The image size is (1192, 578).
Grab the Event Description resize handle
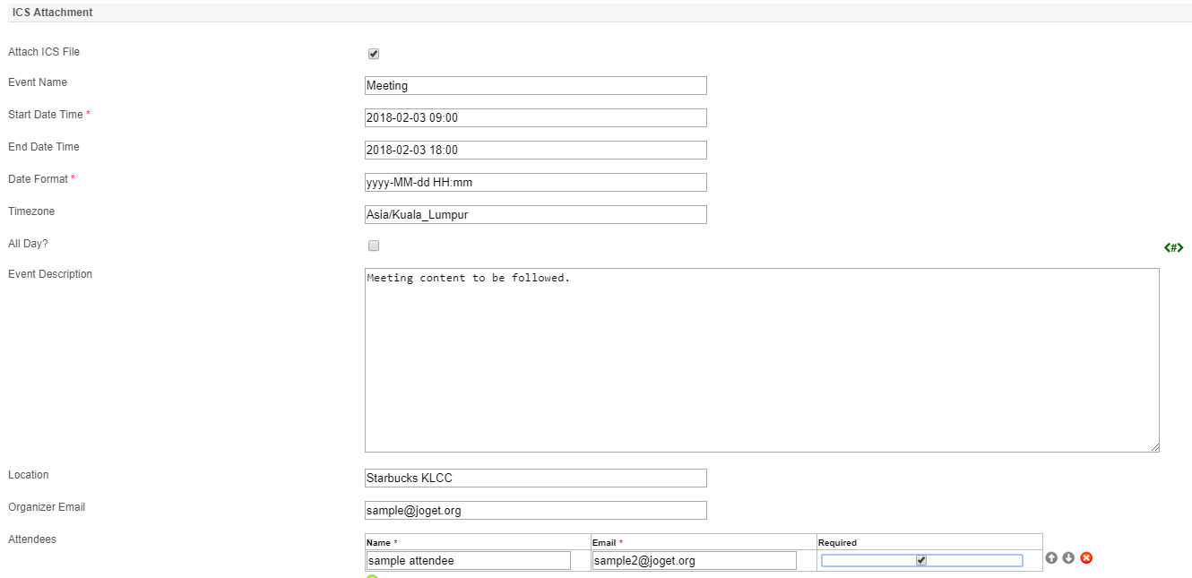(x=1154, y=447)
